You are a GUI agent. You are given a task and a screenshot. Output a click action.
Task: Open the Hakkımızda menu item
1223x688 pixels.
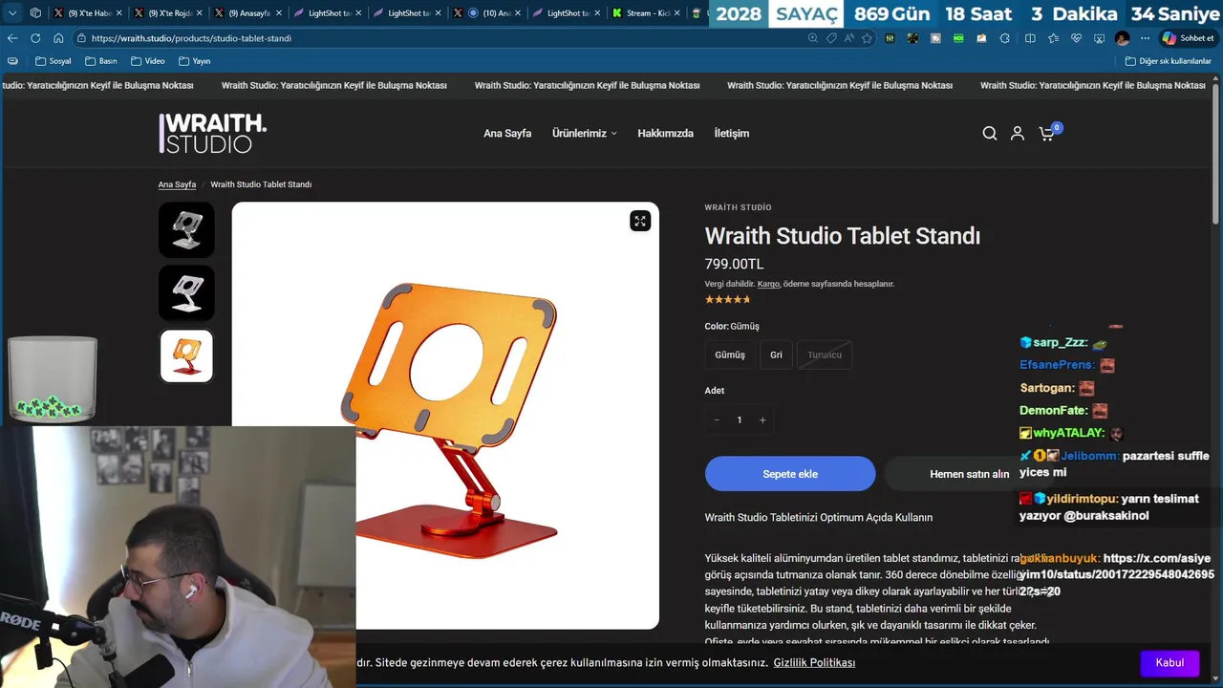coord(666,134)
